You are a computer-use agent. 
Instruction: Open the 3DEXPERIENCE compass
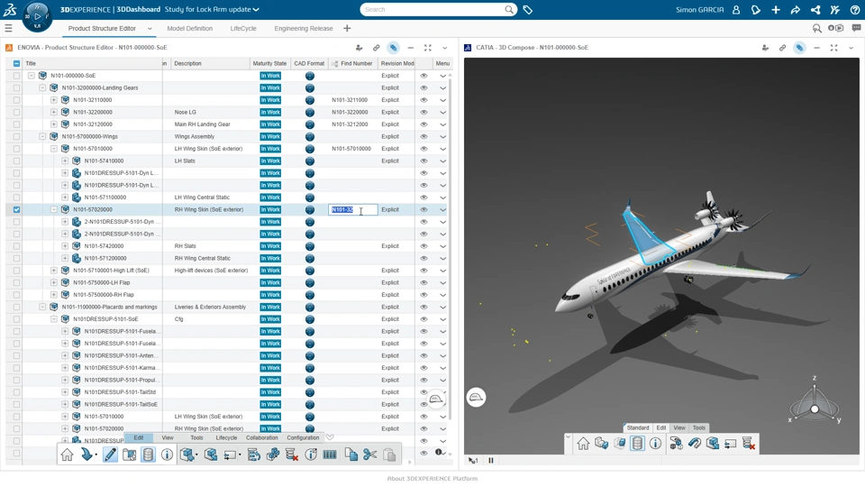coord(37,16)
